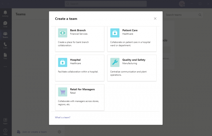Screen dimensions: 212x136
Task: Click "Collaborate on patient care" description
Action: [x=130, y=44]
